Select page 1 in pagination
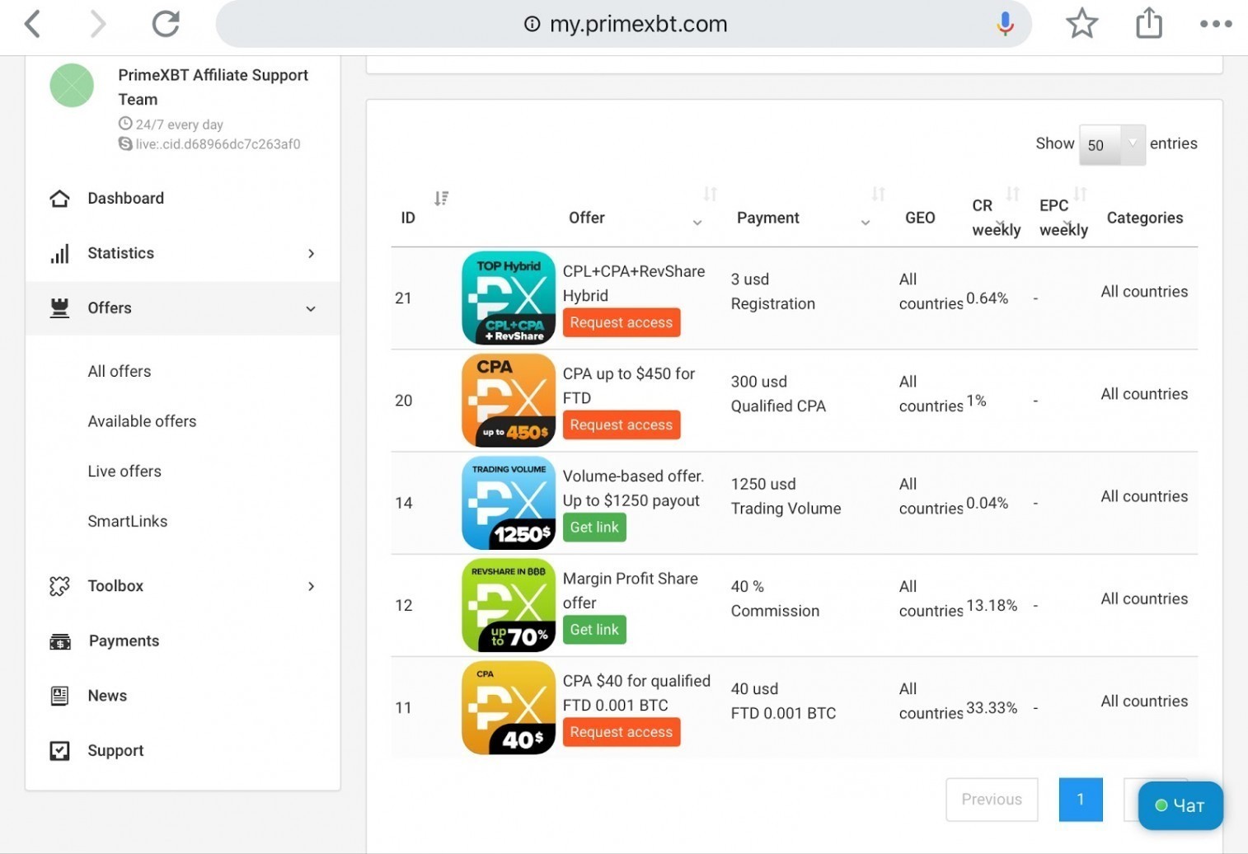 [1081, 800]
